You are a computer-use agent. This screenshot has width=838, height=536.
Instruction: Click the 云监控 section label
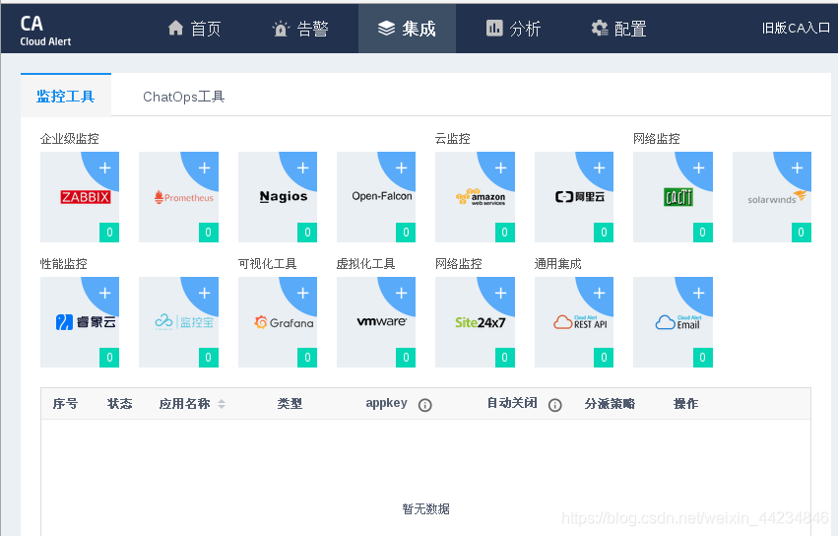pyautogui.click(x=453, y=139)
